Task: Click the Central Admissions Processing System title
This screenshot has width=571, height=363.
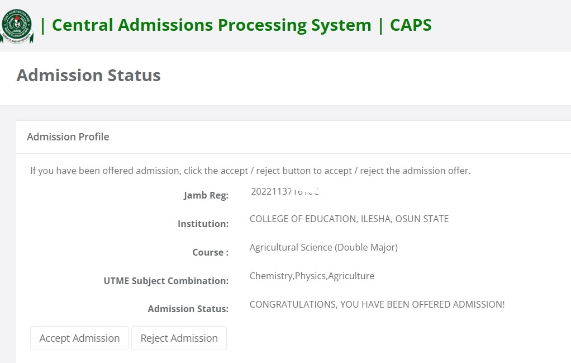Action: [x=211, y=25]
